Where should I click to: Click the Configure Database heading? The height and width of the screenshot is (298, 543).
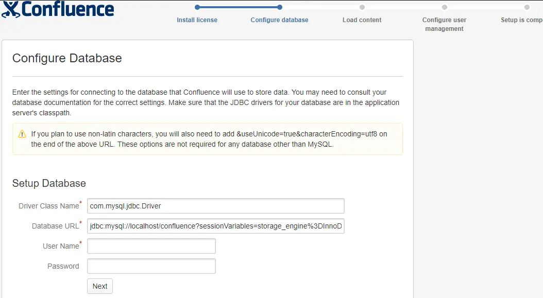(x=67, y=58)
